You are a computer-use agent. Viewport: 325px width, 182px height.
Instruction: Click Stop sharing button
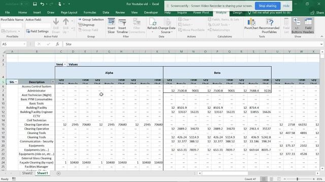(268, 6)
